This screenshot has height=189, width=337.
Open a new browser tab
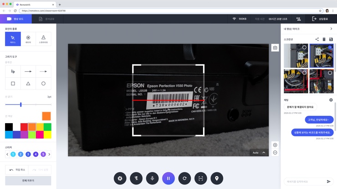tap(60, 5)
